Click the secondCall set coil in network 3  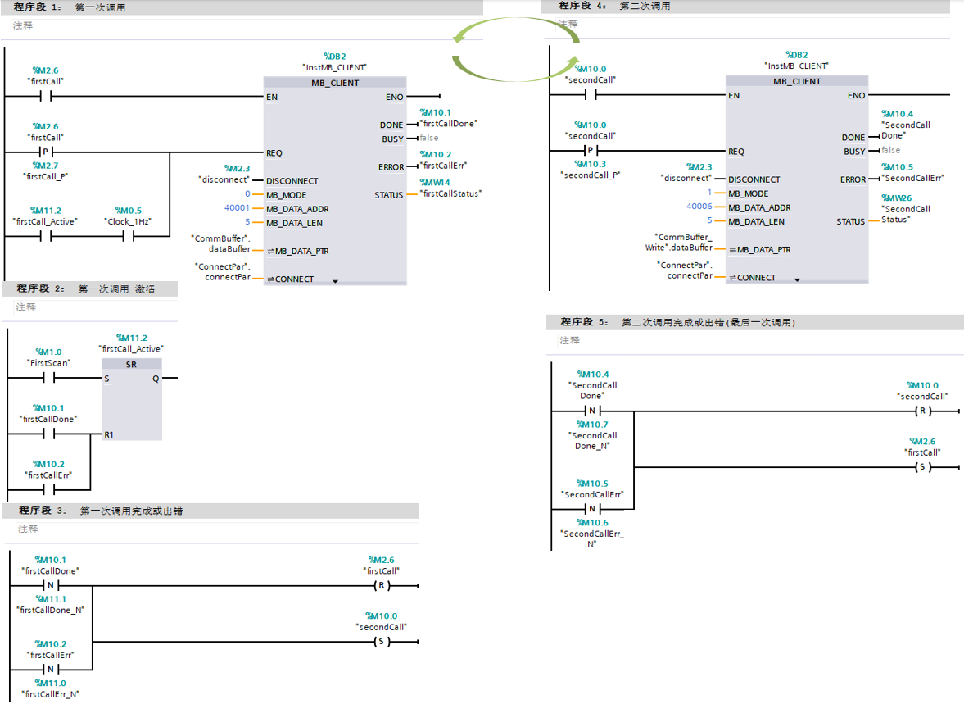coord(380,641)
